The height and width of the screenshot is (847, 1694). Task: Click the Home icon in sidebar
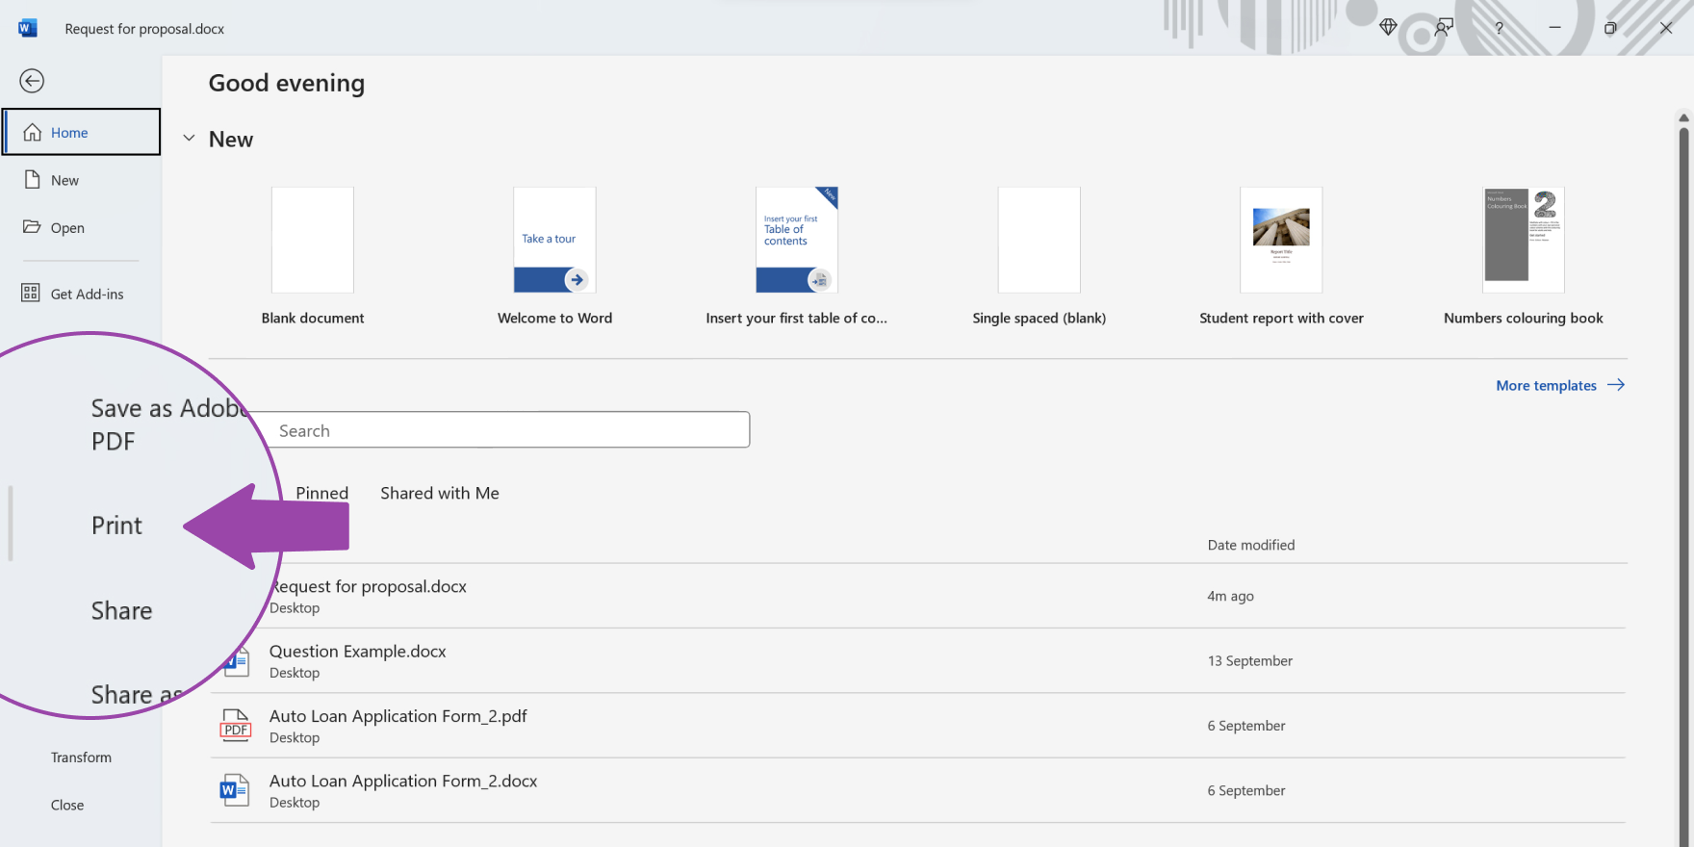click(x=33, y=132)
